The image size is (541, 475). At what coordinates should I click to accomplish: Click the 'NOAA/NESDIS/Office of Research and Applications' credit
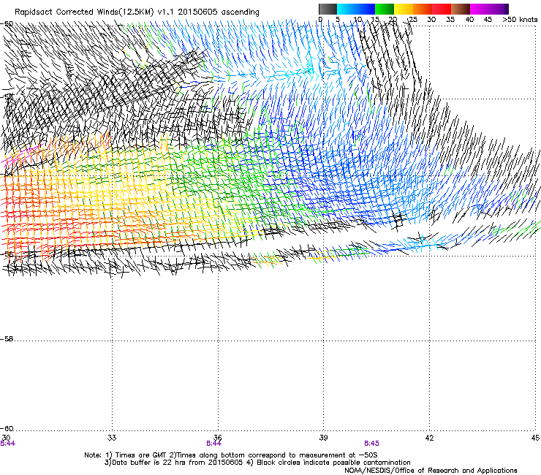point(431,470)
